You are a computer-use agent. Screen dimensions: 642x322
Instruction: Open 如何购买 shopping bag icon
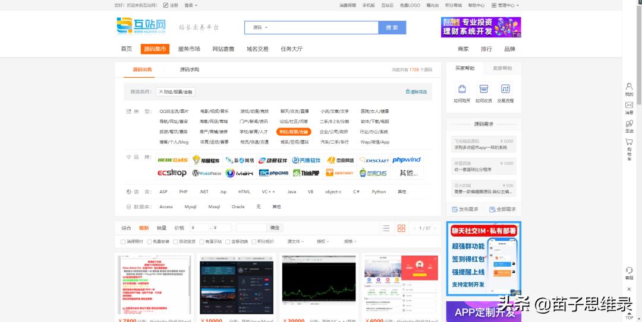pos(462,89)
